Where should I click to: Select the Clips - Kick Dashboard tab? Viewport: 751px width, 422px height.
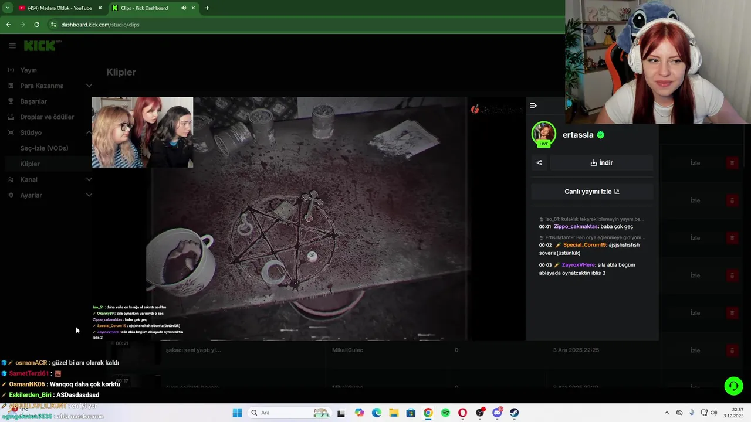(154, 8)
